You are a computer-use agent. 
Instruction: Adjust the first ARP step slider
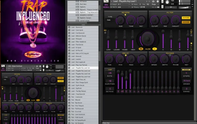point(118,79)
